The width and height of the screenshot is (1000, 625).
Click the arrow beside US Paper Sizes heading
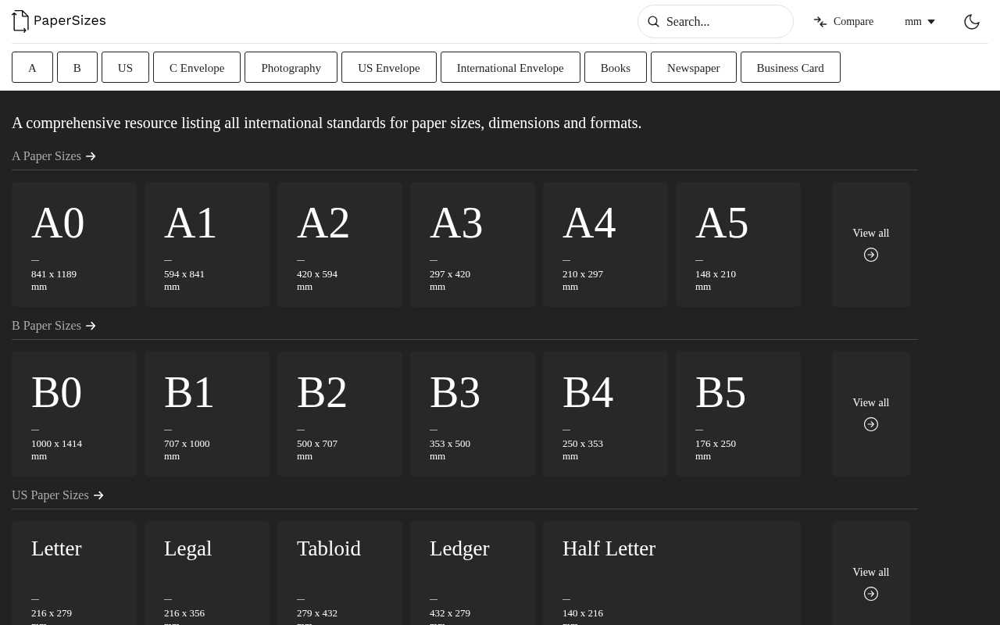tap(98, 495)
